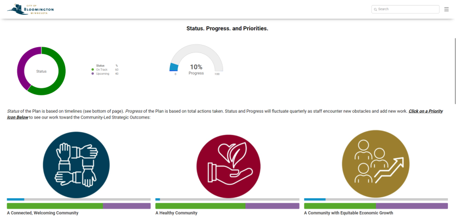The height and width of the screenshot is (221, 456).
Task: Click Healthy Community green status bar
Action: point(200,206)
